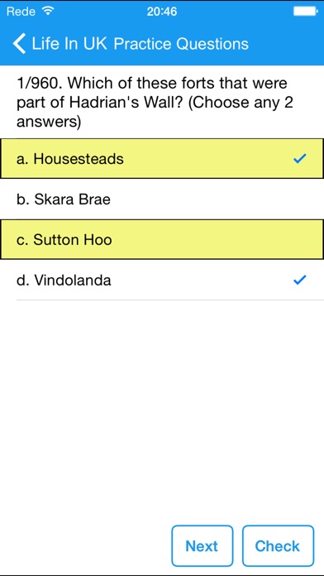Tap the blue checkmark beside Vindolanda

pyautogui.click(x=300, y=281)
